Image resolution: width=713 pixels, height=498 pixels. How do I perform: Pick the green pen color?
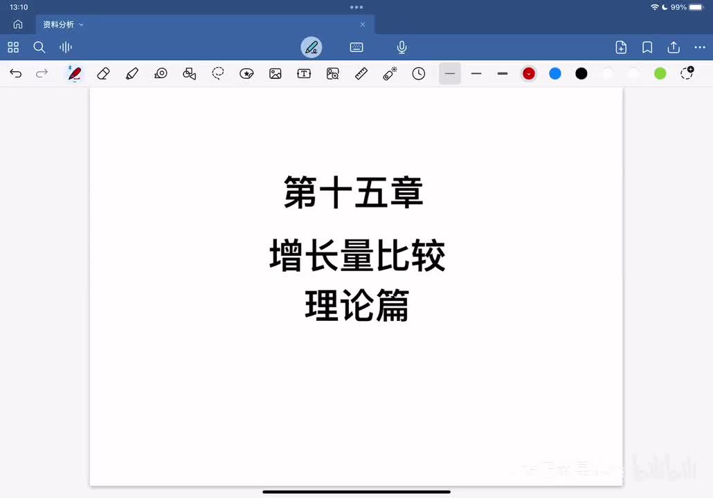point(660,73)
